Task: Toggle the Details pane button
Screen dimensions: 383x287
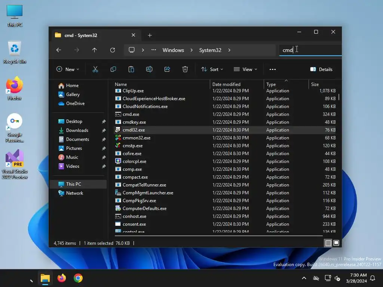Action: (x=321, y=69)
